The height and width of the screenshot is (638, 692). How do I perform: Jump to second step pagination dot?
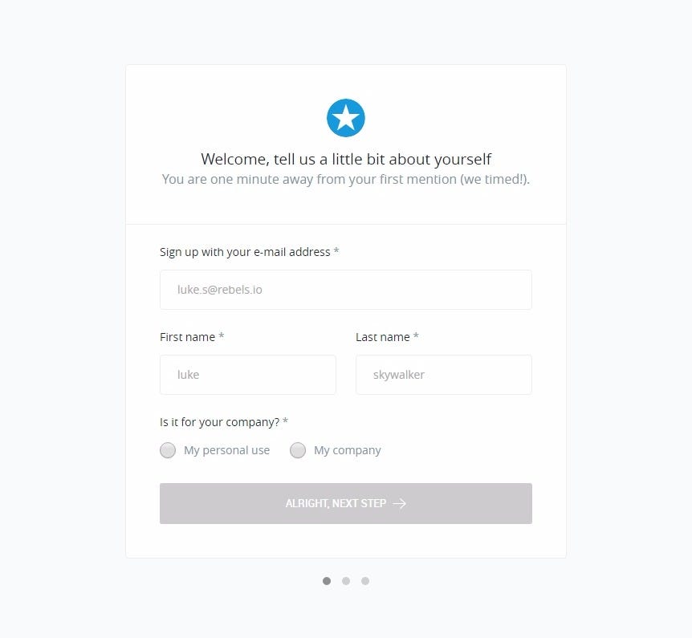coord(346,581)
